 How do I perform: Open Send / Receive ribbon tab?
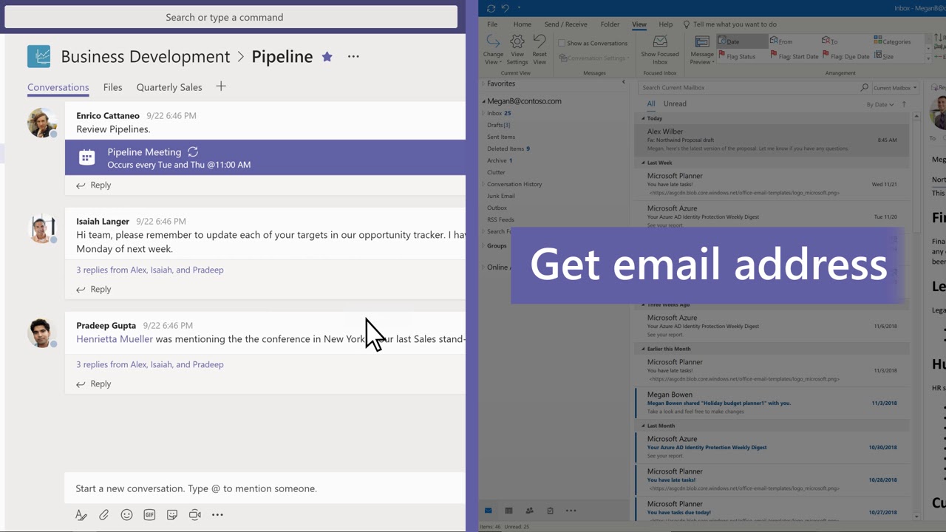point(566,24)
